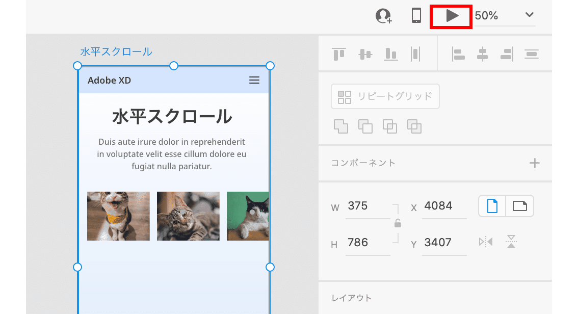This screenshot has width=578, height=314.
Task: Select the tabby cat lying down thumbnail
Action: coord(188,216)
